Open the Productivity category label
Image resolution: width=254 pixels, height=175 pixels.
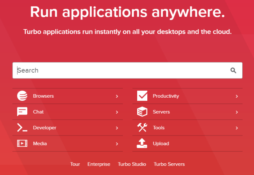coord(166,96)
